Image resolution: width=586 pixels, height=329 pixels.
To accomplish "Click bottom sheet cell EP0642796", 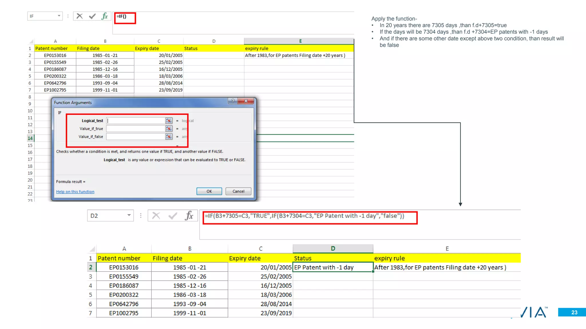I will pos(124,304).
